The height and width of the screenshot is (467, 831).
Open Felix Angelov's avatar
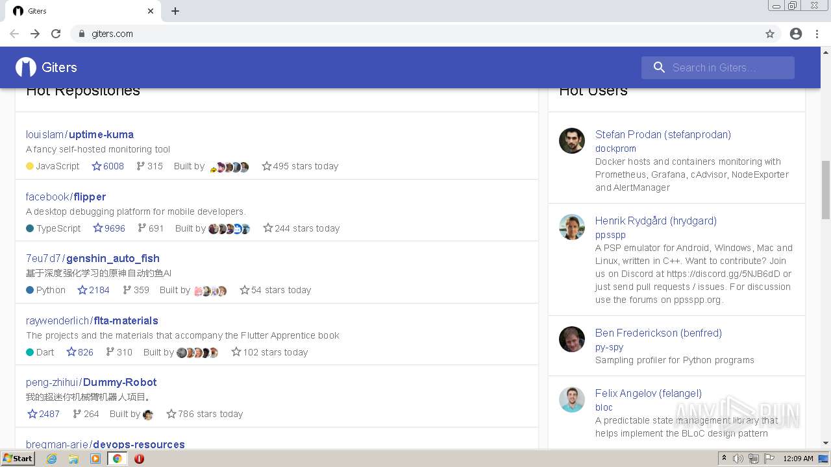(x=572, y=400)
